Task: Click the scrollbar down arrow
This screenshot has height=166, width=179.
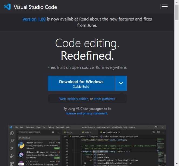Action: pyautogui.click(x=177, y=164)
